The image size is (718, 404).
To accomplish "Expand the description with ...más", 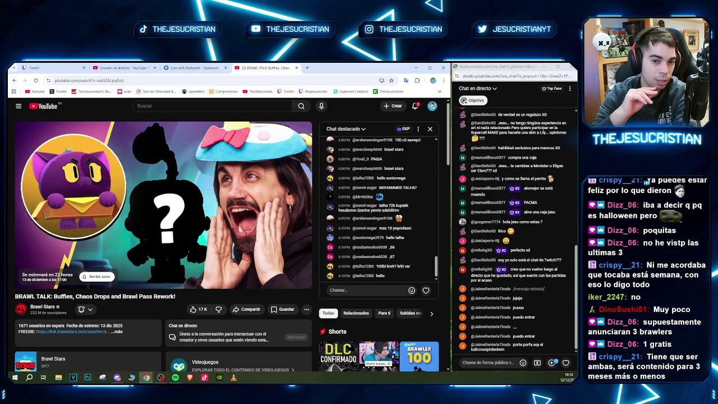I will tap(117, 332).
